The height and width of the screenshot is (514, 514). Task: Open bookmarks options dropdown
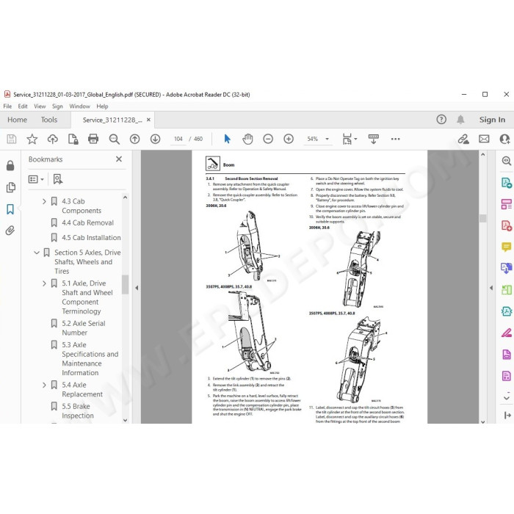click(36, 179)
